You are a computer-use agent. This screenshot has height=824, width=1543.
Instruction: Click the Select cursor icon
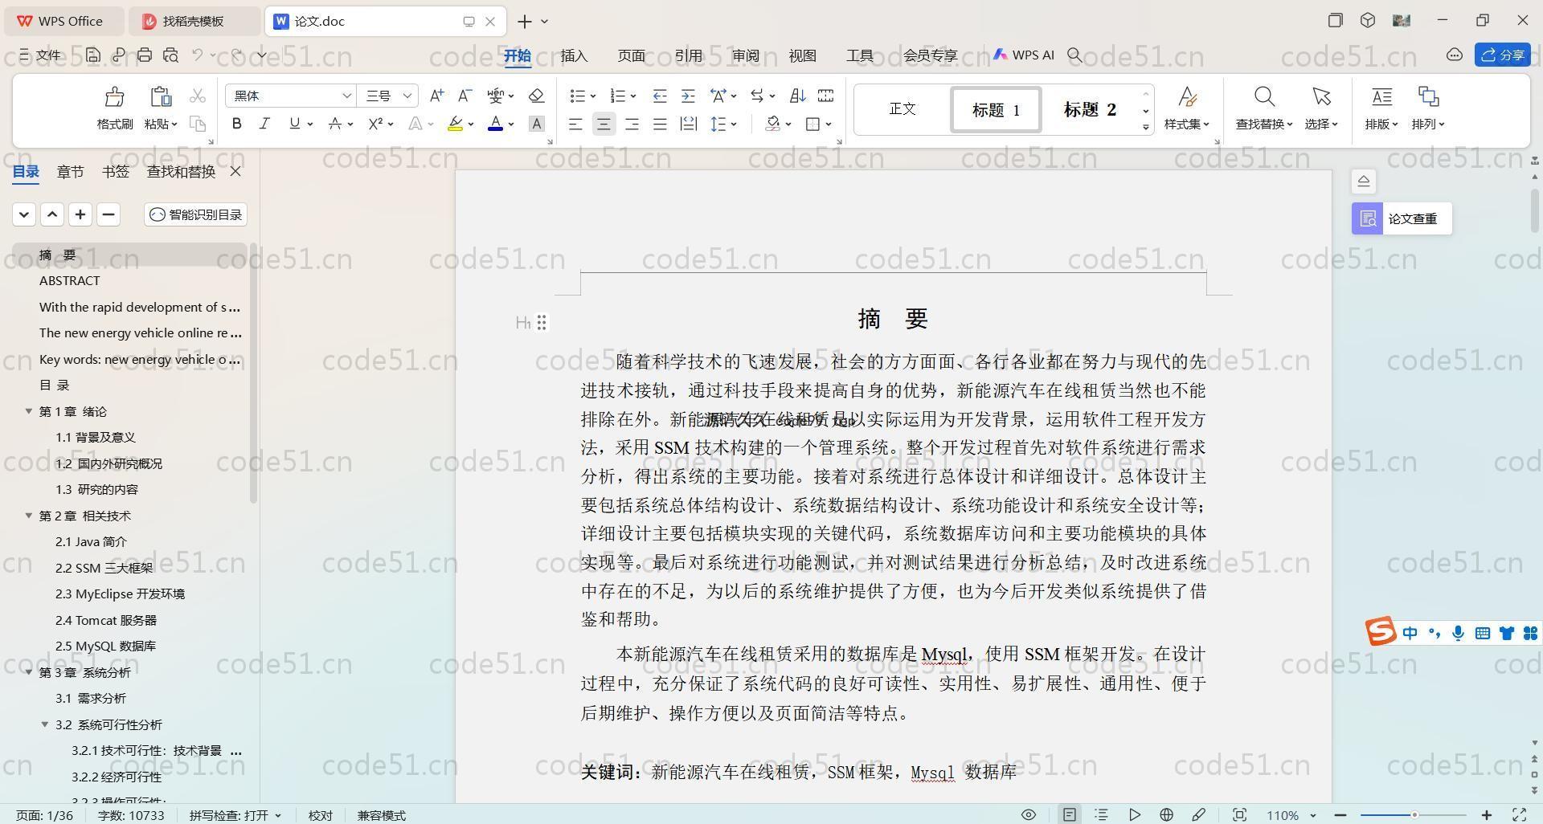pos(1321,97)
